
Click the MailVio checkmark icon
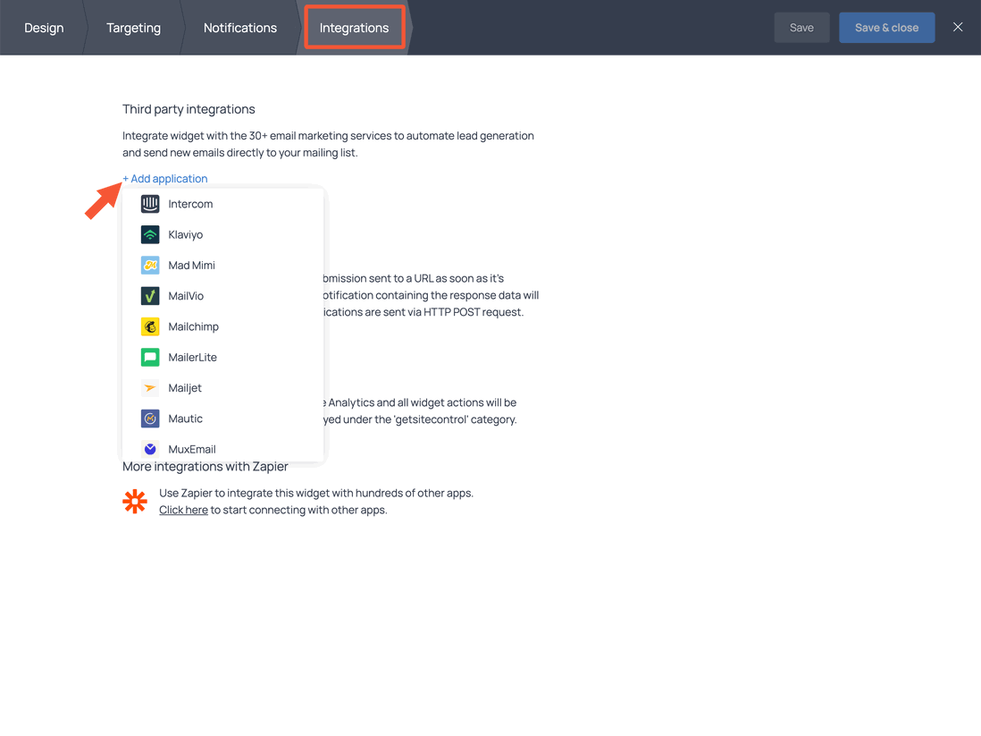pos(149,295)
